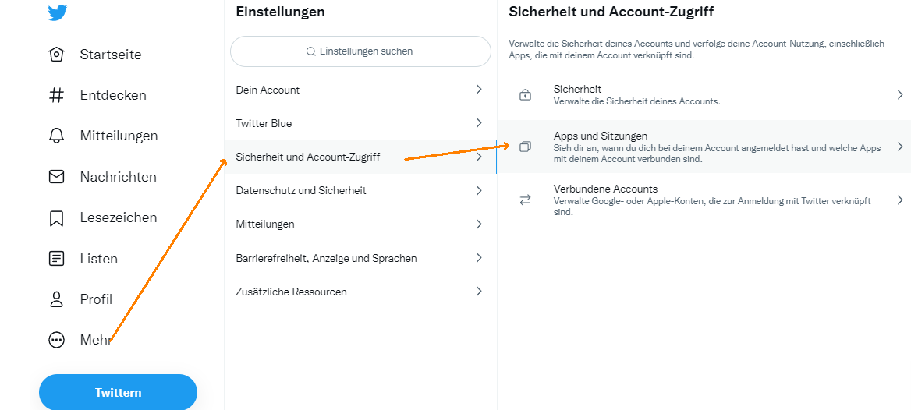Open the Profil person icon

tap(56, 299)
